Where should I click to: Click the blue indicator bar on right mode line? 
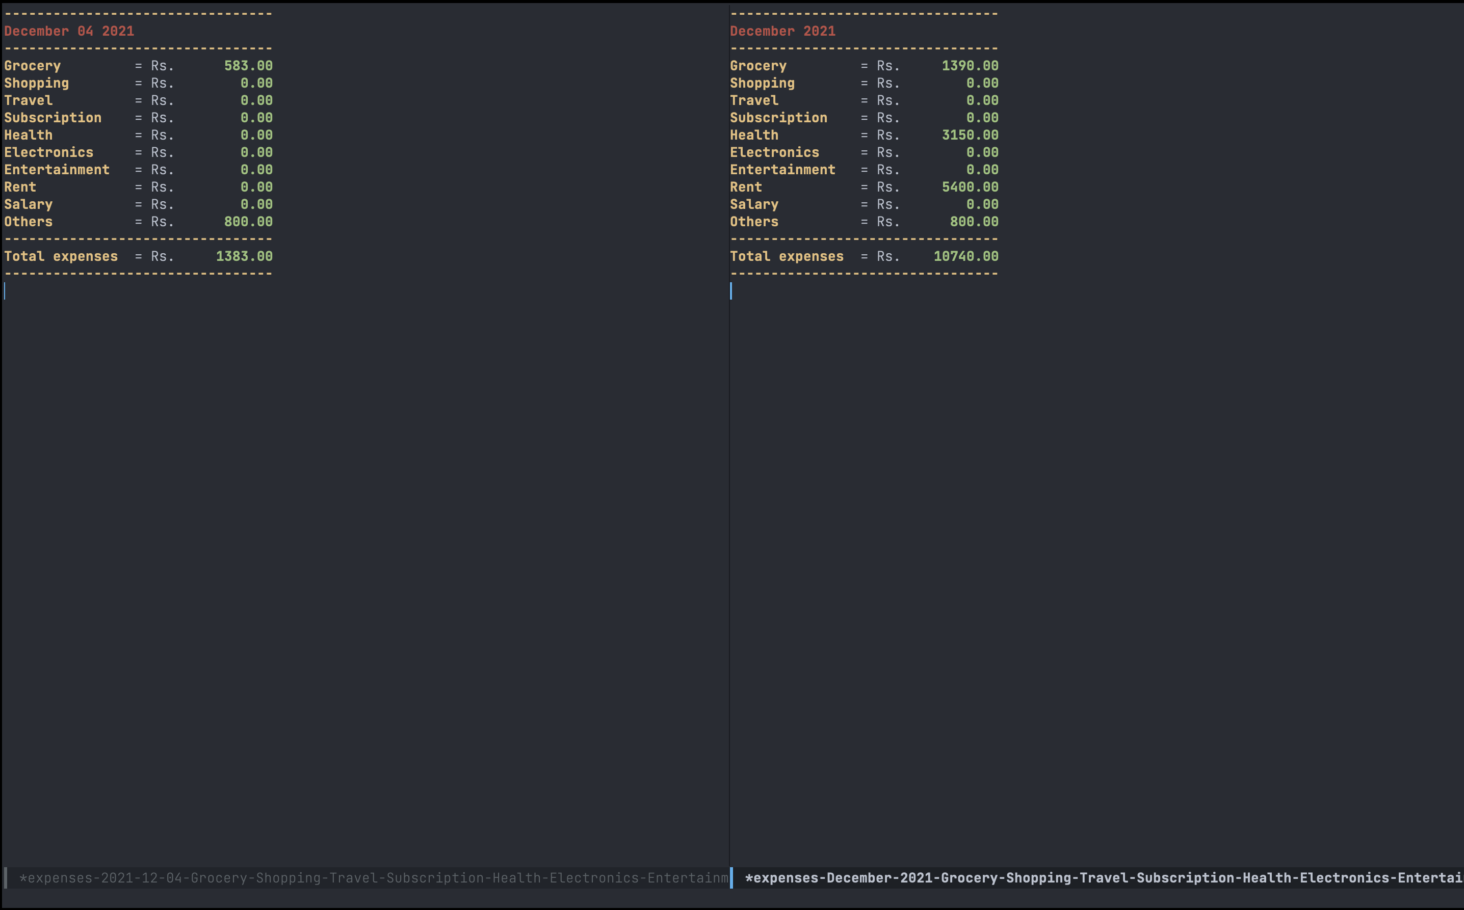point(731,877)
